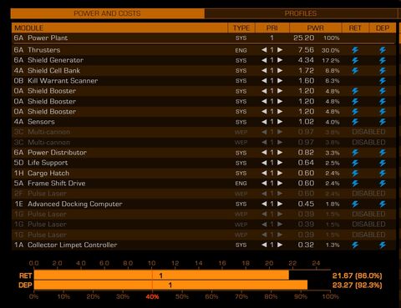The image size is (401, 308).
Task: Increase Shield Cell Bank priority
Action: click(280, 70)
